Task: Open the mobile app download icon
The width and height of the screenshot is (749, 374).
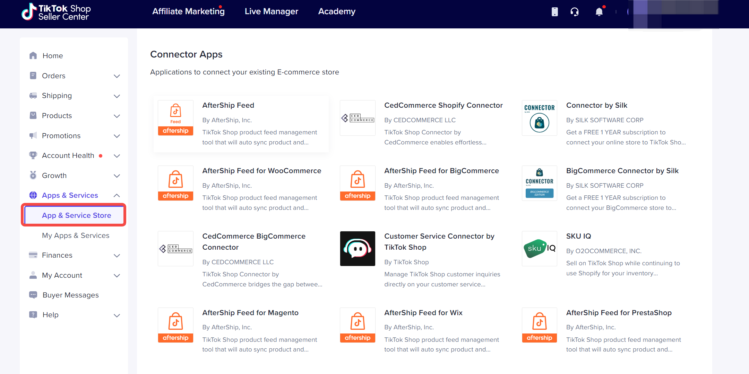Action: point(555,12)
